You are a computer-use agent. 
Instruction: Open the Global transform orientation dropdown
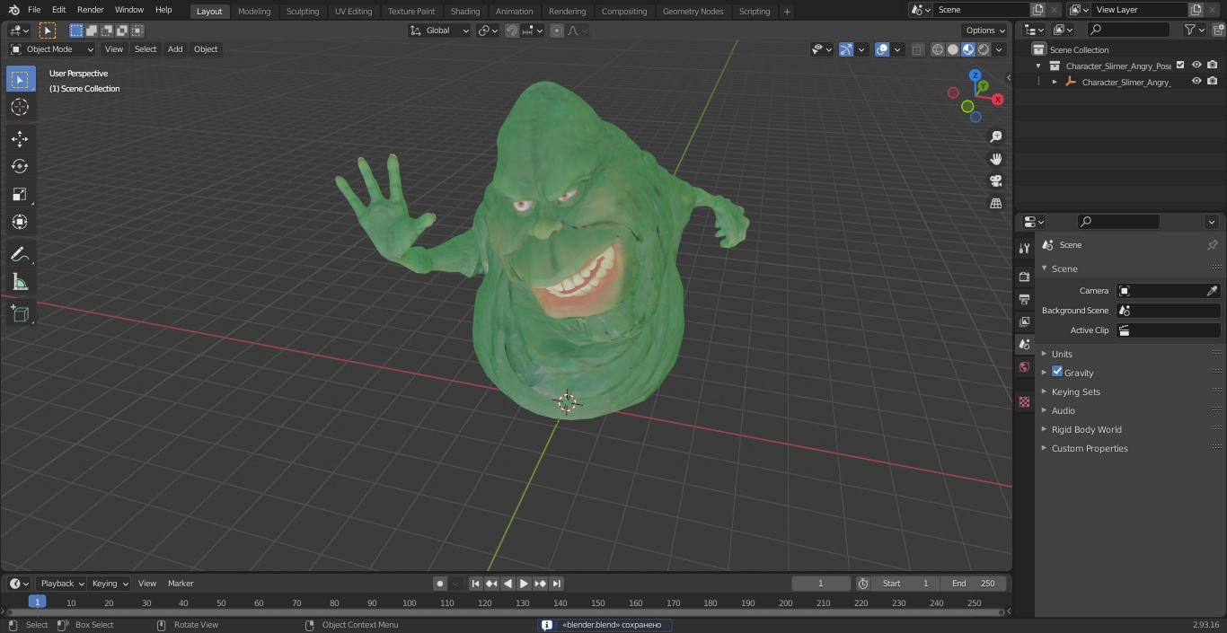(440, 31)
